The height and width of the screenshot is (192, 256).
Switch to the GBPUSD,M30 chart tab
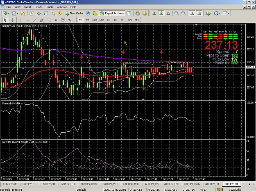pos(131,184)
